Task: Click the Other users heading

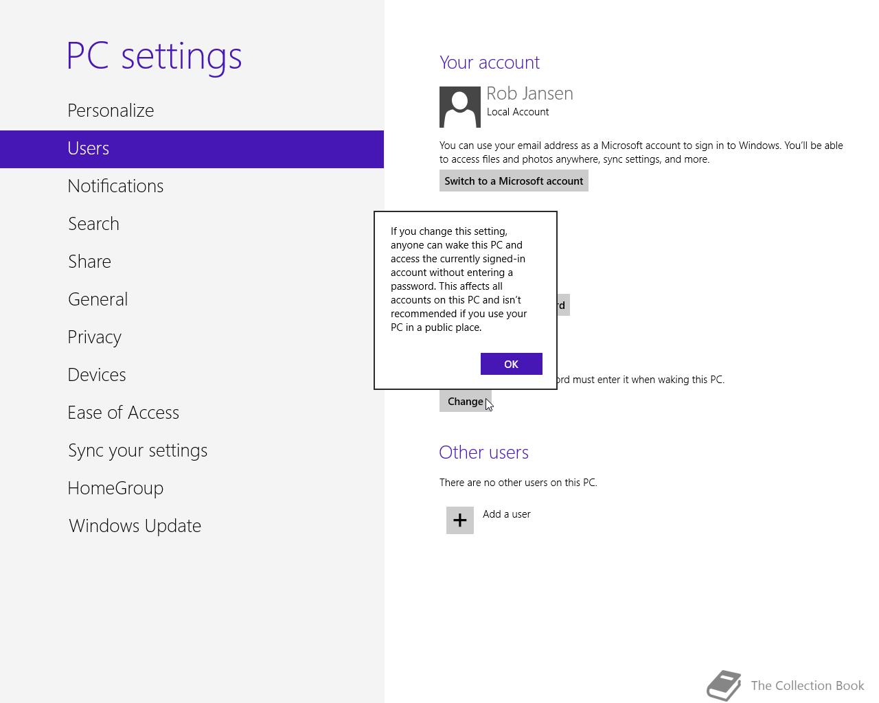Action: click(x=483, y=452)
